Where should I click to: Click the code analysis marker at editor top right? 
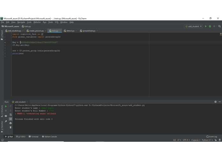point(221,34)
